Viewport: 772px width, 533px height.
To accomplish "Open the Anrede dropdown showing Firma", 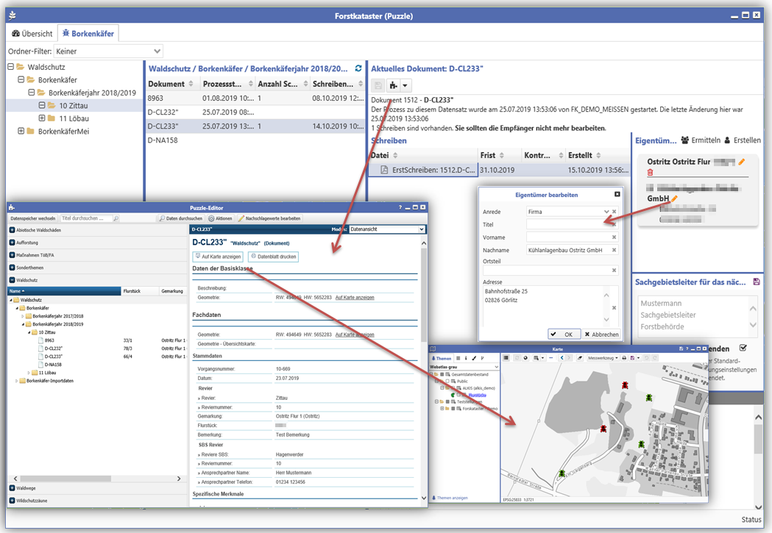I will point(606,212).
